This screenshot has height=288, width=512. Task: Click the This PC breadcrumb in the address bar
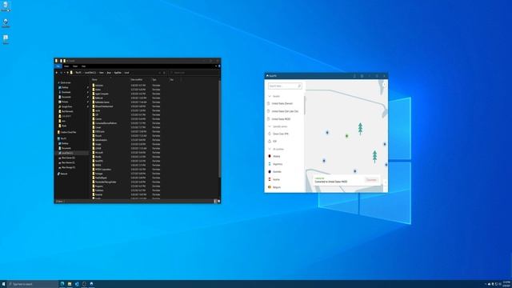78,73
